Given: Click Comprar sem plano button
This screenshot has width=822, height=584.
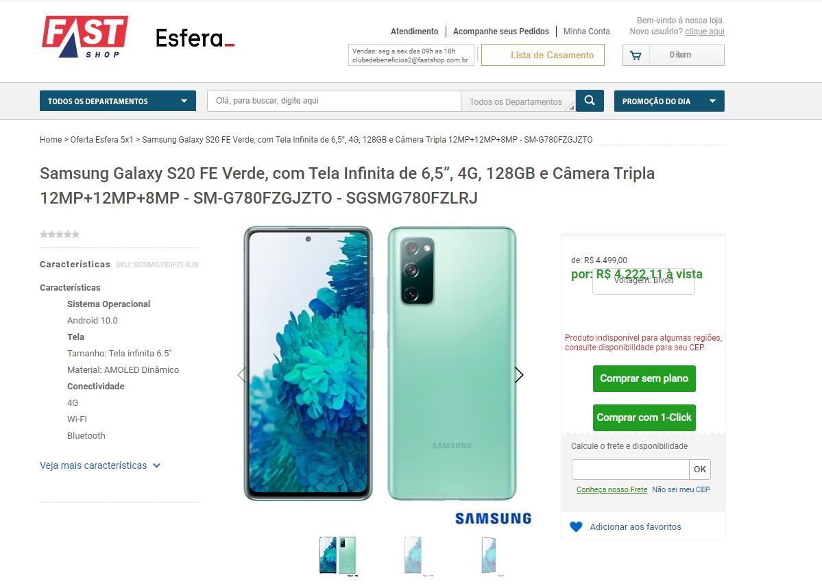Looking at the screenshot, I should coord(644,378).
